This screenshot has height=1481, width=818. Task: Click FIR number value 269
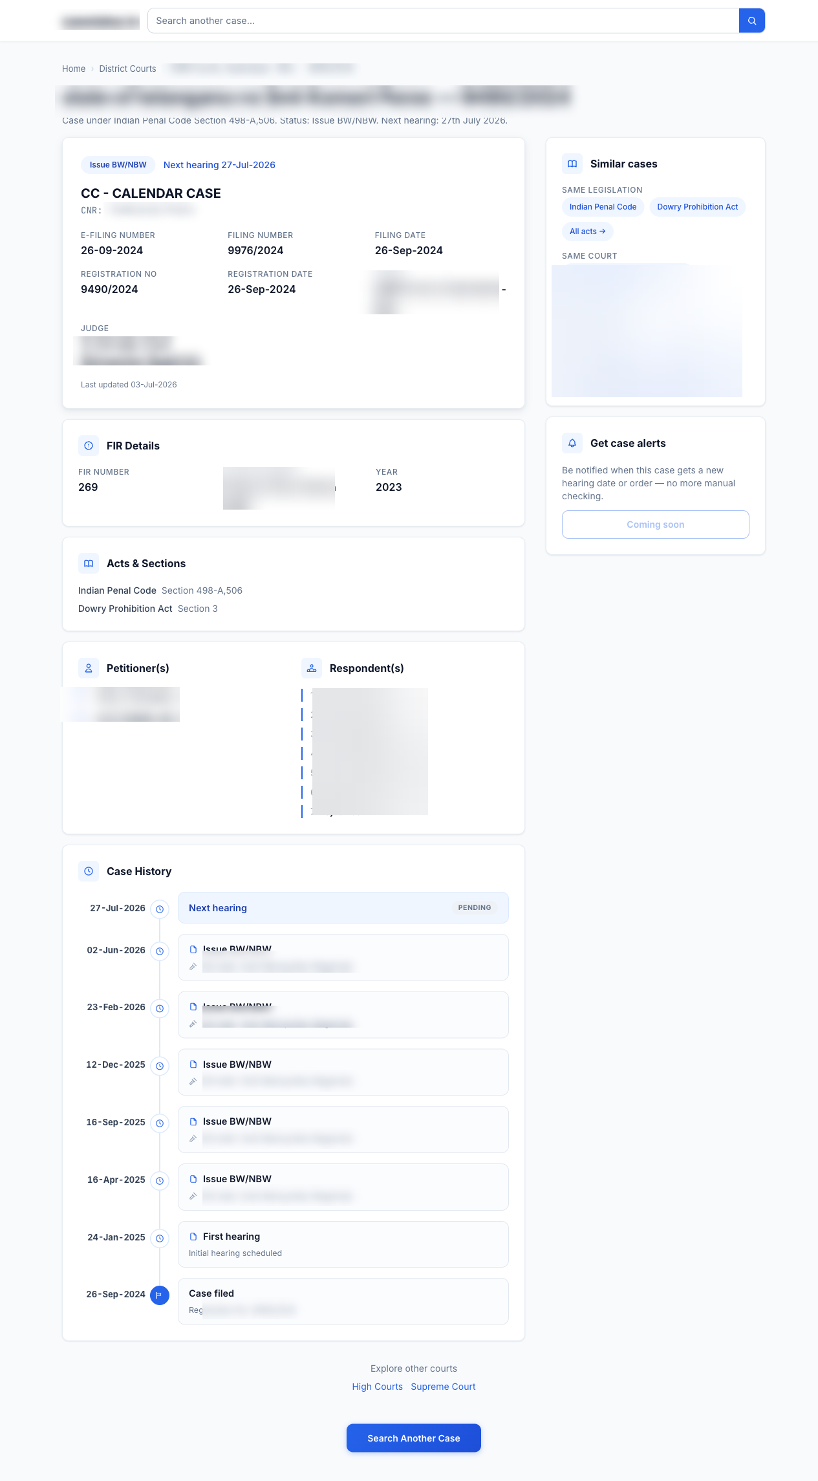tap(88, 487)
